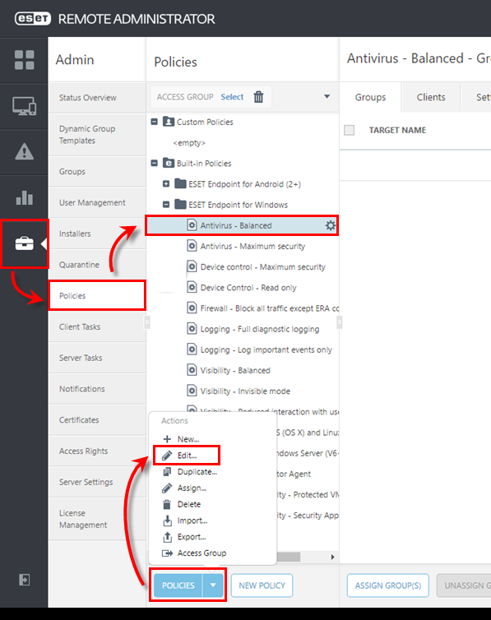The width and height of the screenshot is (491, 620).
Task: Open Access Rights in Admin menu
Action: tap(97, 451)
